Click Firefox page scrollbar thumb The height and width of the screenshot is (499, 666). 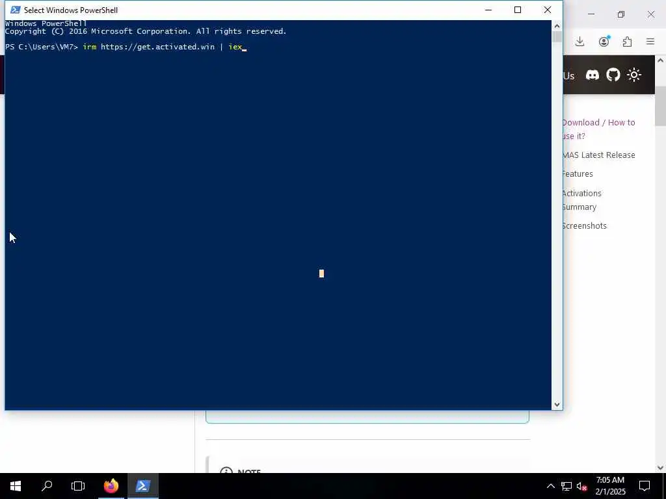coord(661,106)
